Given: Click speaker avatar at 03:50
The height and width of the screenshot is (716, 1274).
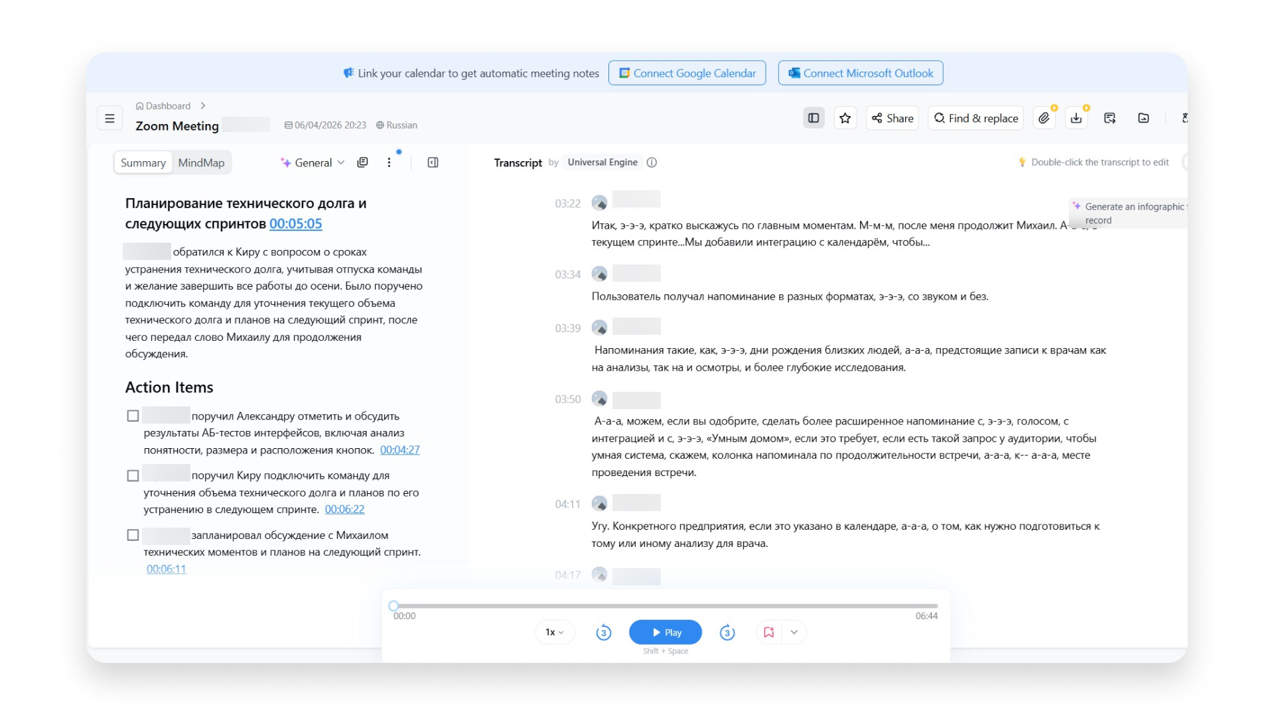Looking at the screenshot, I should tap(599, 398).
